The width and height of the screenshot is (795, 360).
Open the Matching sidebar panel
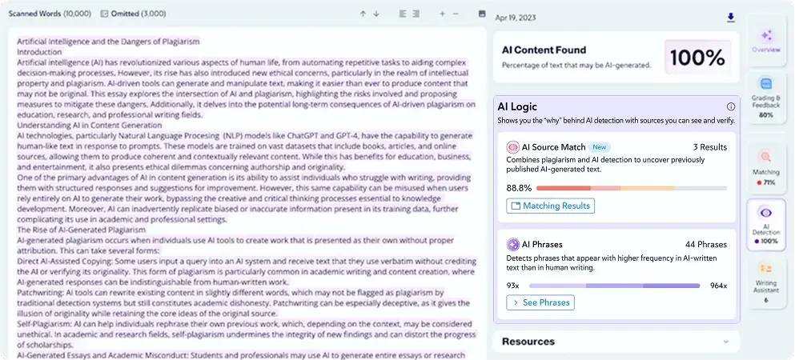(x=766, y=167)
